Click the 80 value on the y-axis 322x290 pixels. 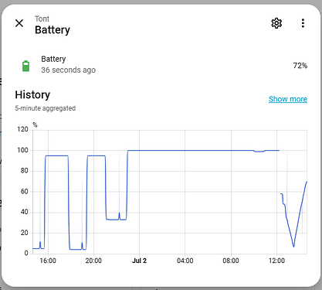click(x=24, y=171)
